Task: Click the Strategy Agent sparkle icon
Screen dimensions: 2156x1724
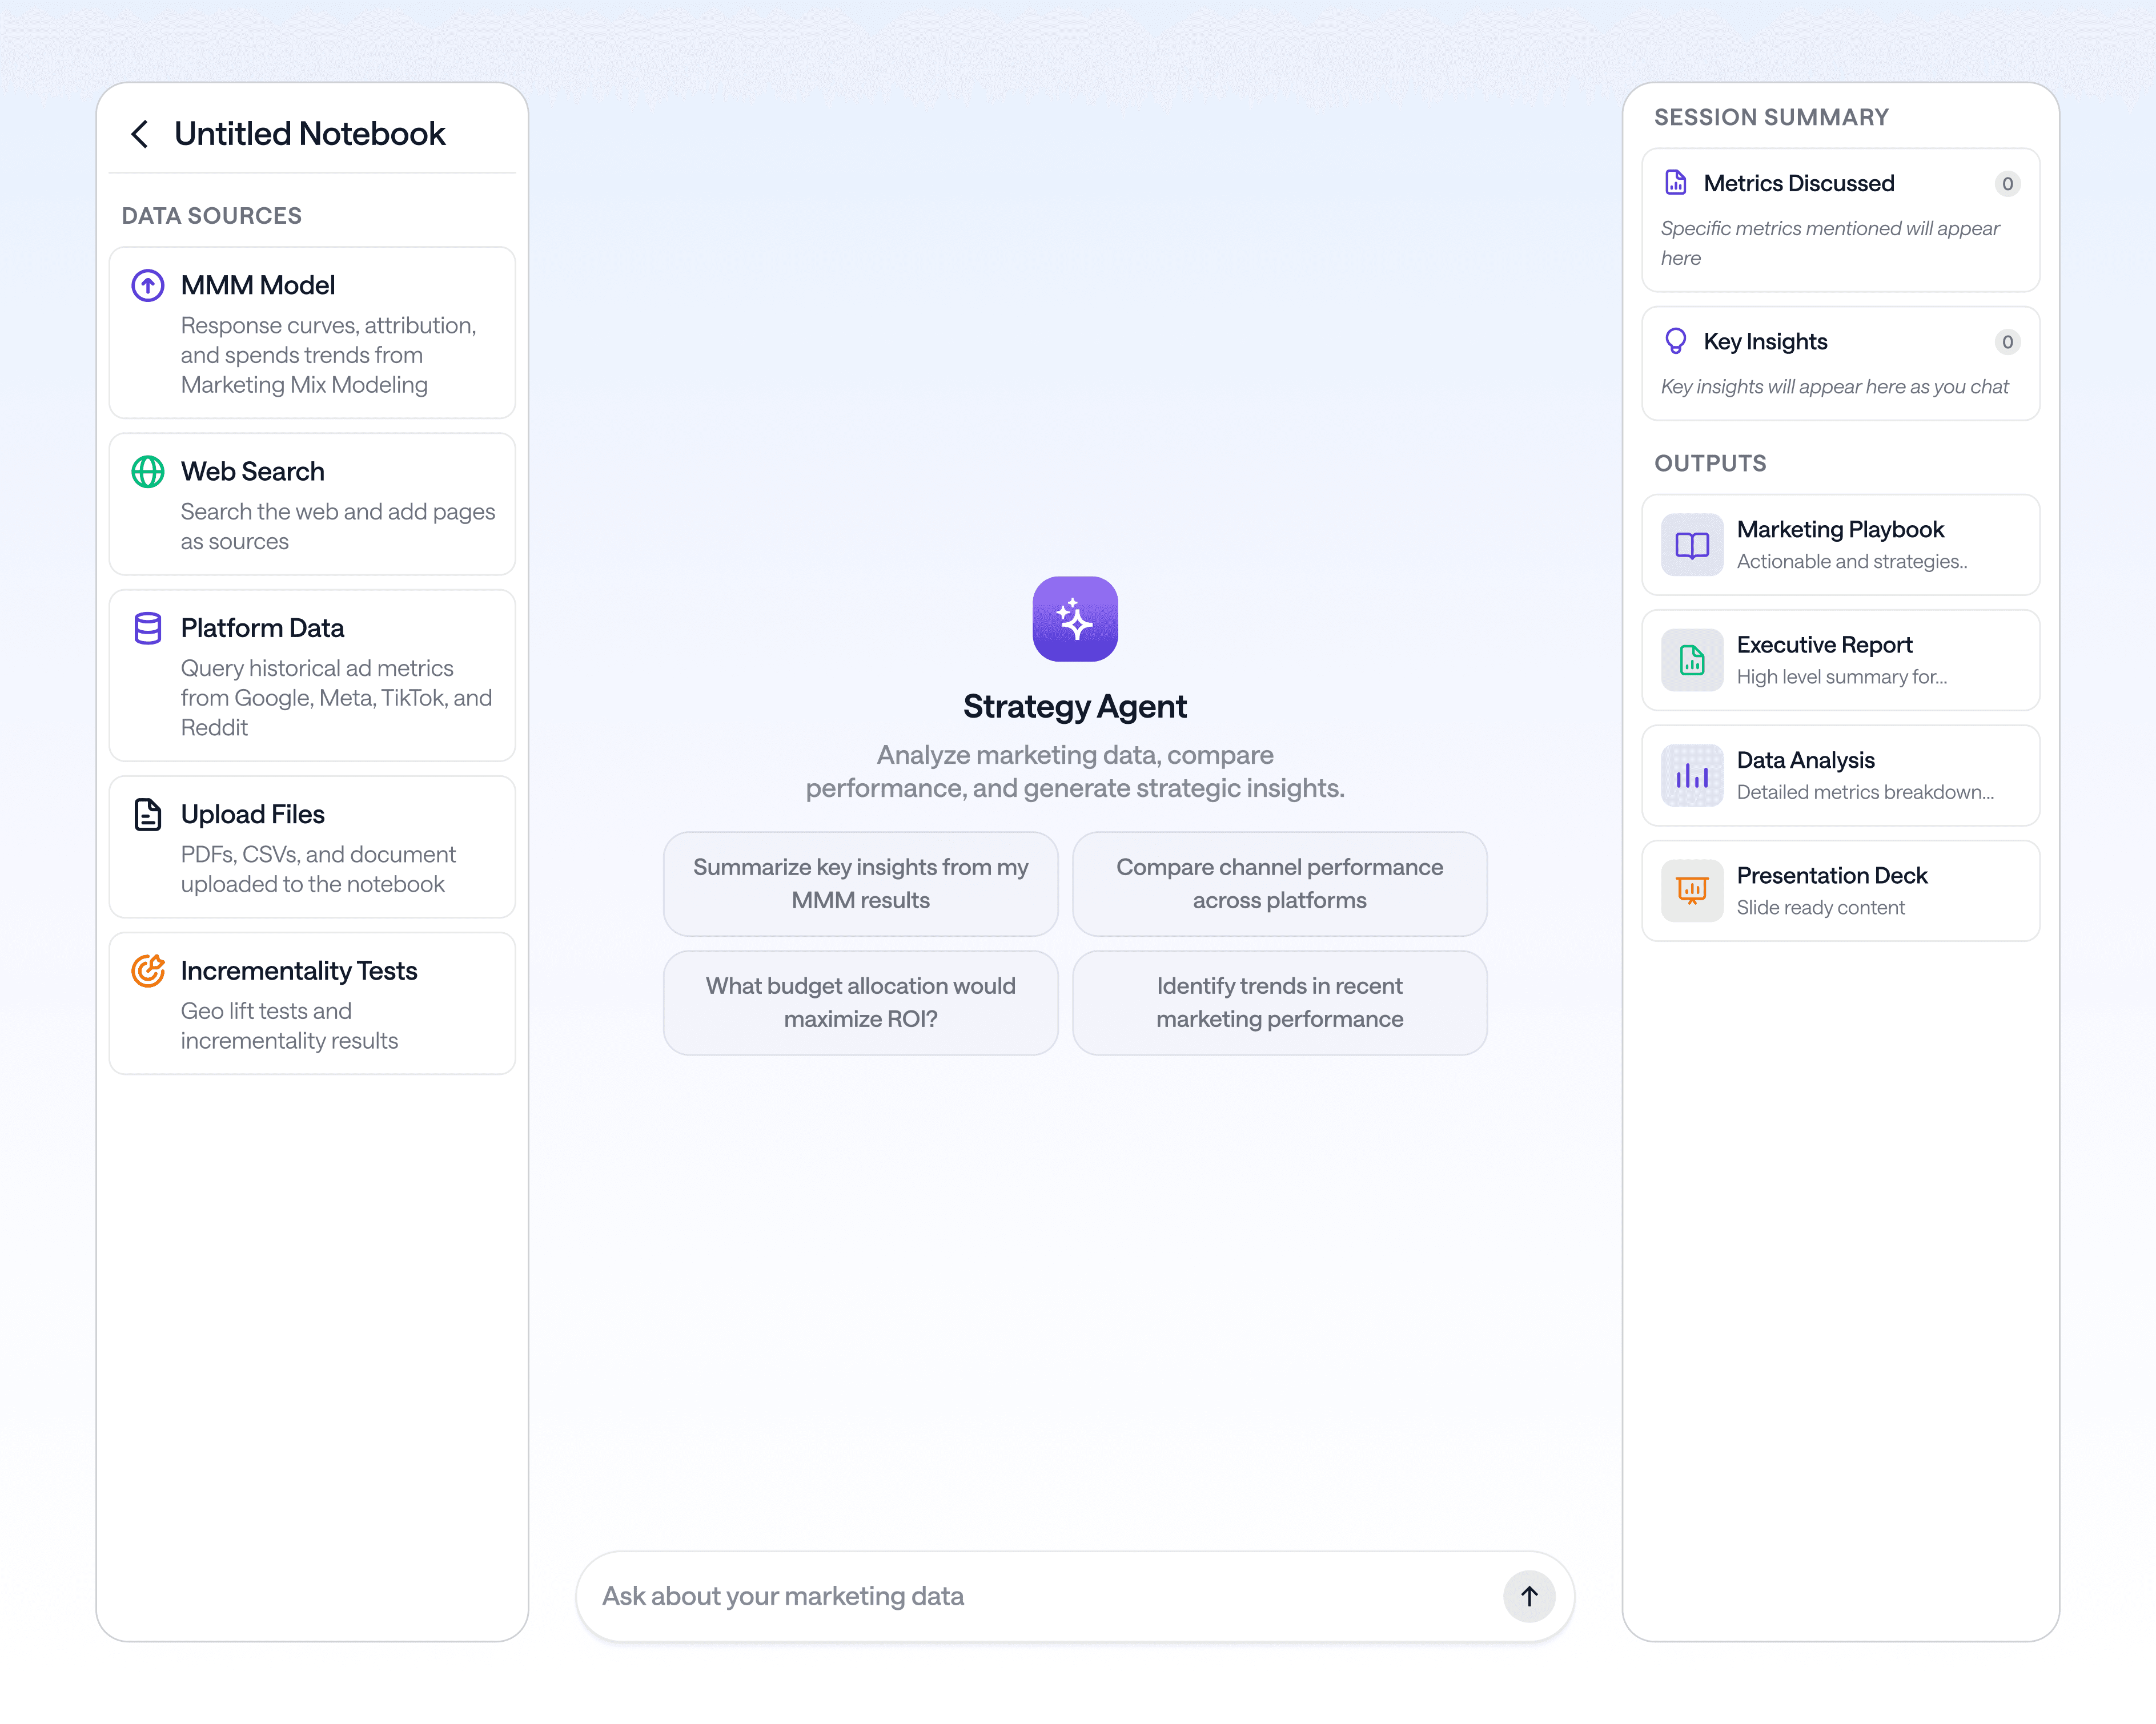Action: point(1075,619)
